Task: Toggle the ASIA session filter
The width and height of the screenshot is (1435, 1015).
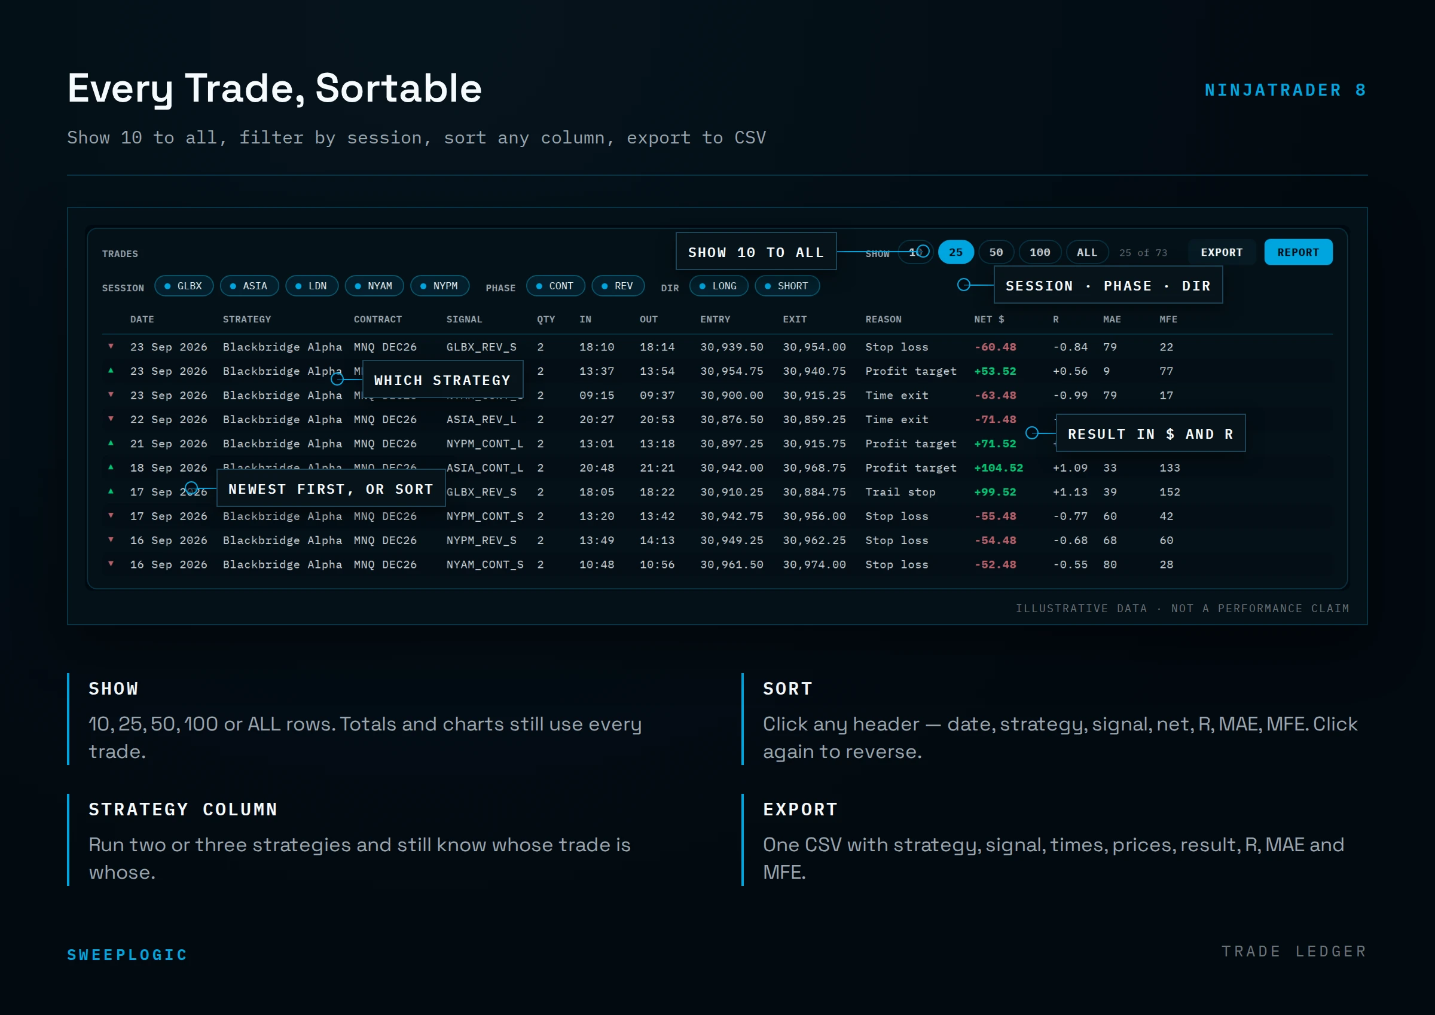Action: [249, 286]
